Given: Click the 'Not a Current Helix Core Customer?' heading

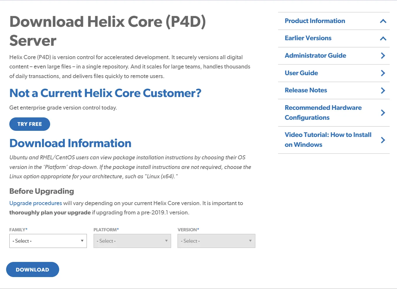Looking at the screenshot, I should (105, 93).
